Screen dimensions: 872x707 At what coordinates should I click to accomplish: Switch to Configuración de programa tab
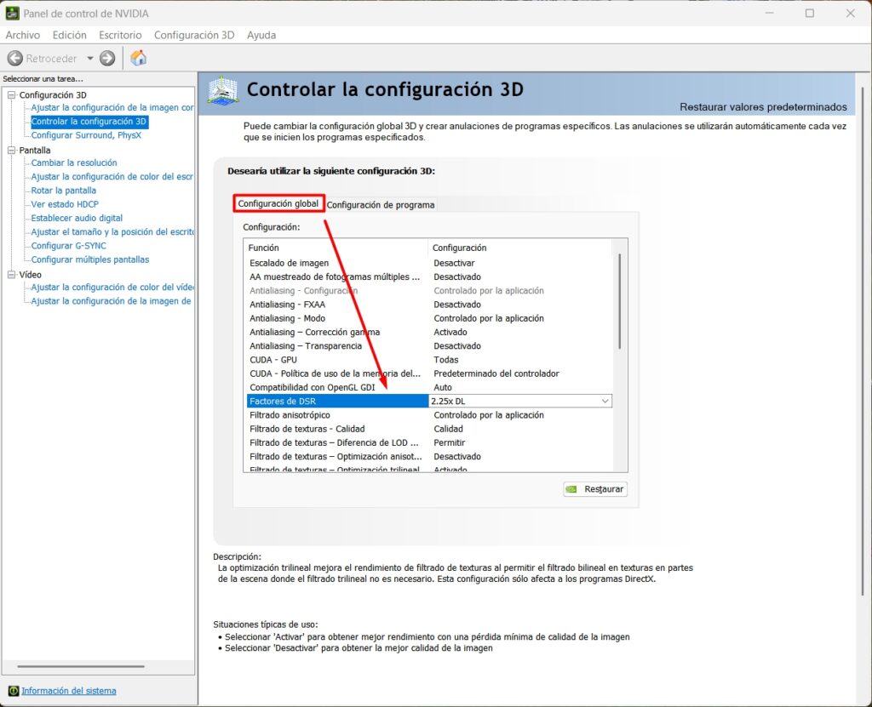[381, 204]
